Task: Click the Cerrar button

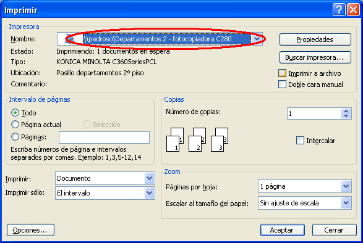Action: [335, 230]
